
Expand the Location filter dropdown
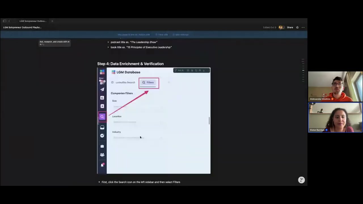click(x=138, y=122)
